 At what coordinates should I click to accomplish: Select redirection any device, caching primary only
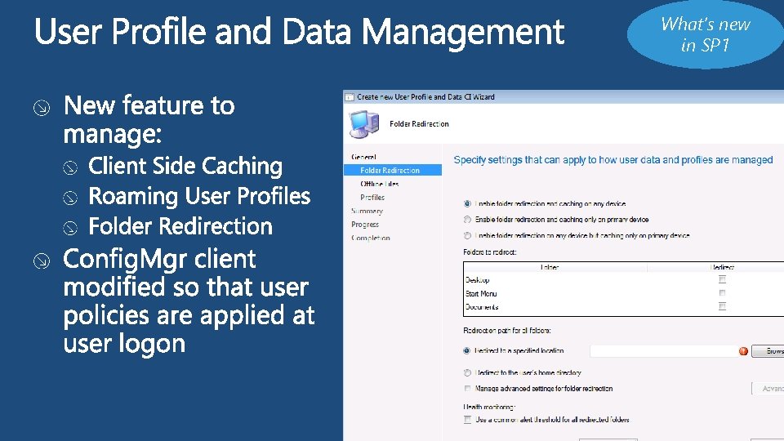467,235
